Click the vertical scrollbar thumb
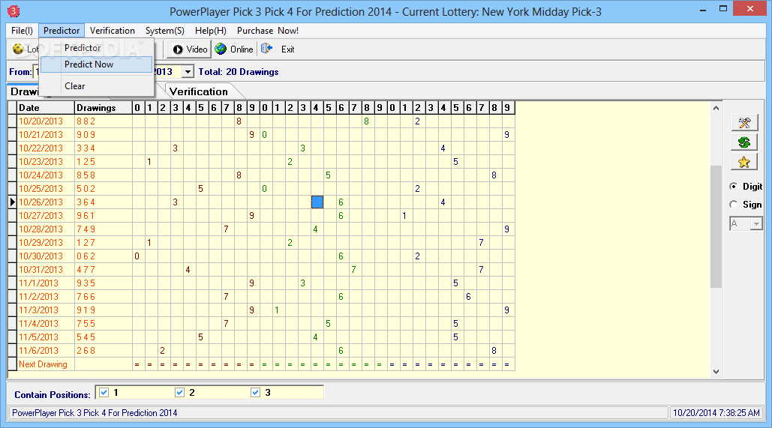The width and height of the screenshot is (772, 428). (x=716, y=226)
